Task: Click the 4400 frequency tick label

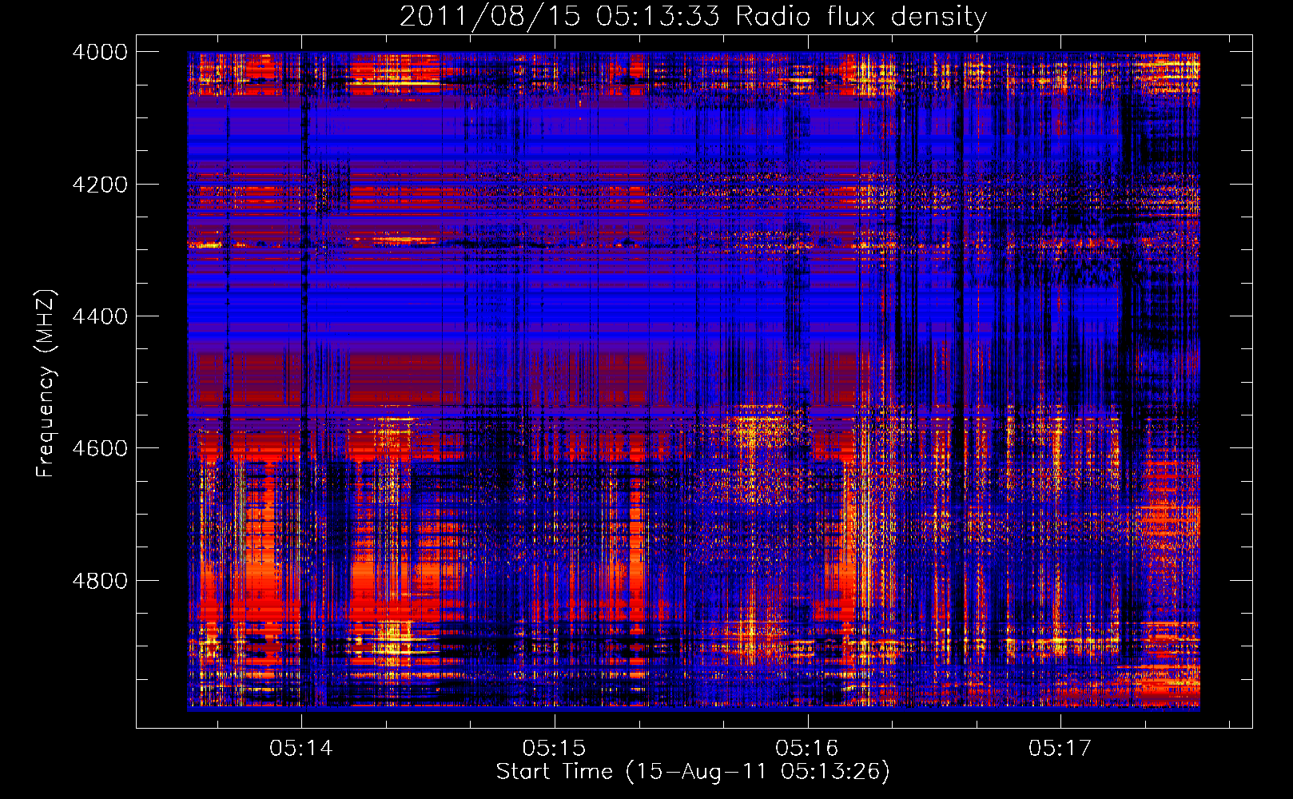Action: [x=100, y=316]
